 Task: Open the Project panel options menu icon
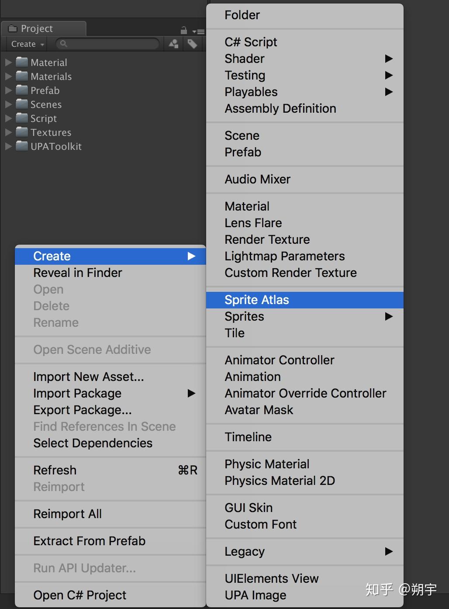198,31
